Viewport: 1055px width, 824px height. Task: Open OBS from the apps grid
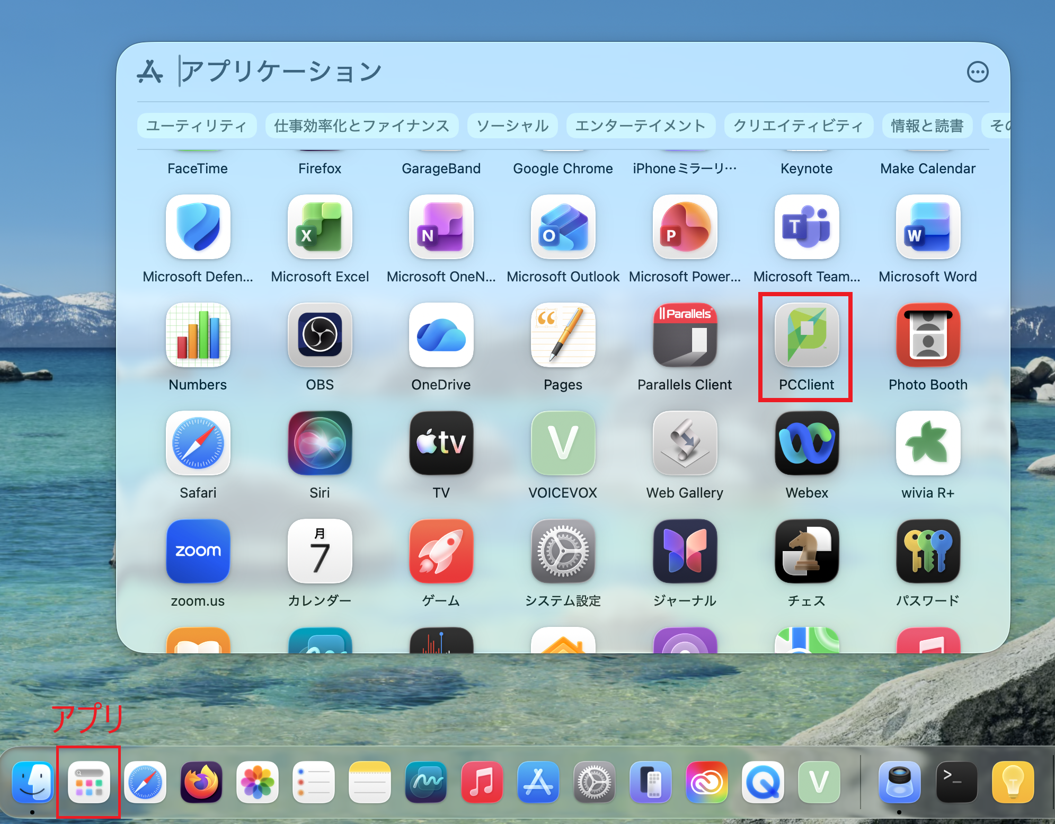tap(320, 335)
